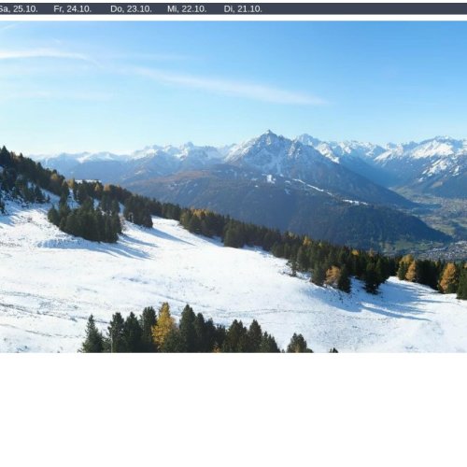The height and width of the screenshot is (467, 467).
Task: Select the Sa, 25.10. date tab
Action: pyautogui.click(x=19, y=9)
